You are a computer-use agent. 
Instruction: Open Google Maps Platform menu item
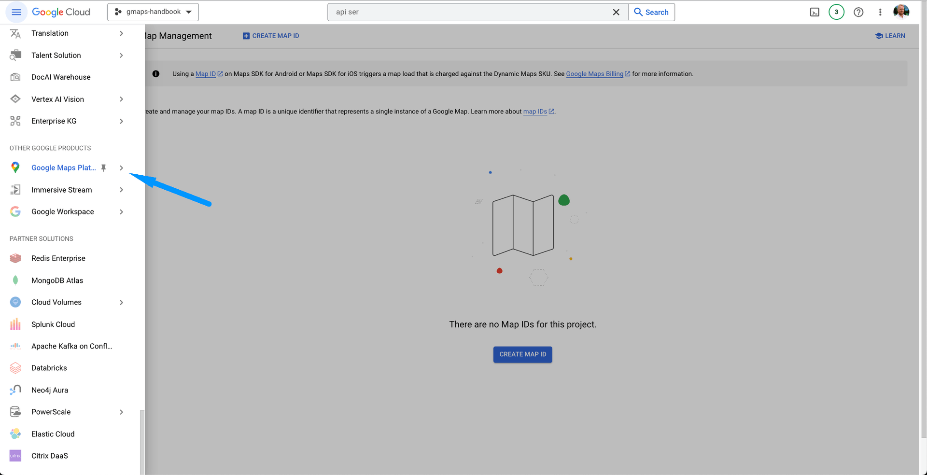pos(63,168)
